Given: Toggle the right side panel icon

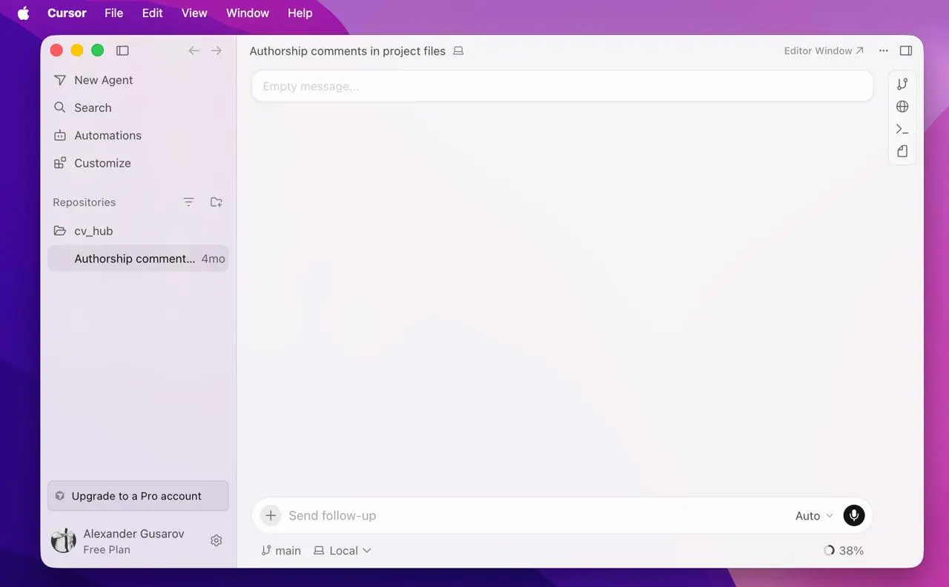Looking at the screenshot, I should point(906,51).
